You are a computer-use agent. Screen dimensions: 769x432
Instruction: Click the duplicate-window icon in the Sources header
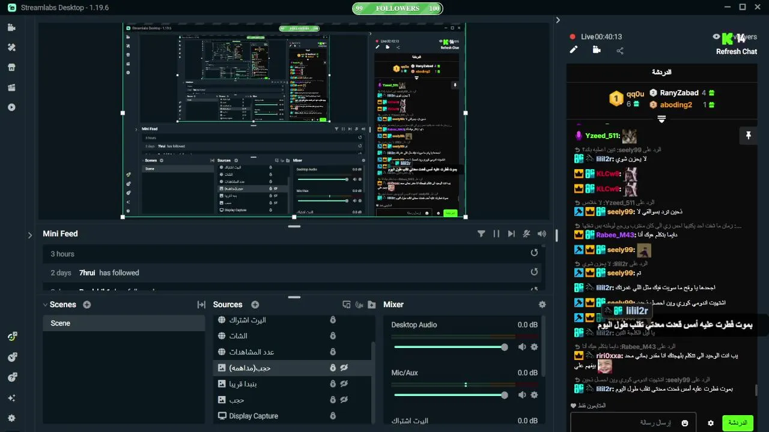(x=346, y=305)
